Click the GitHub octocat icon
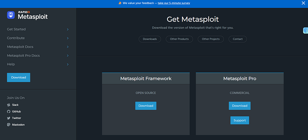 click(x=8, y=111)
